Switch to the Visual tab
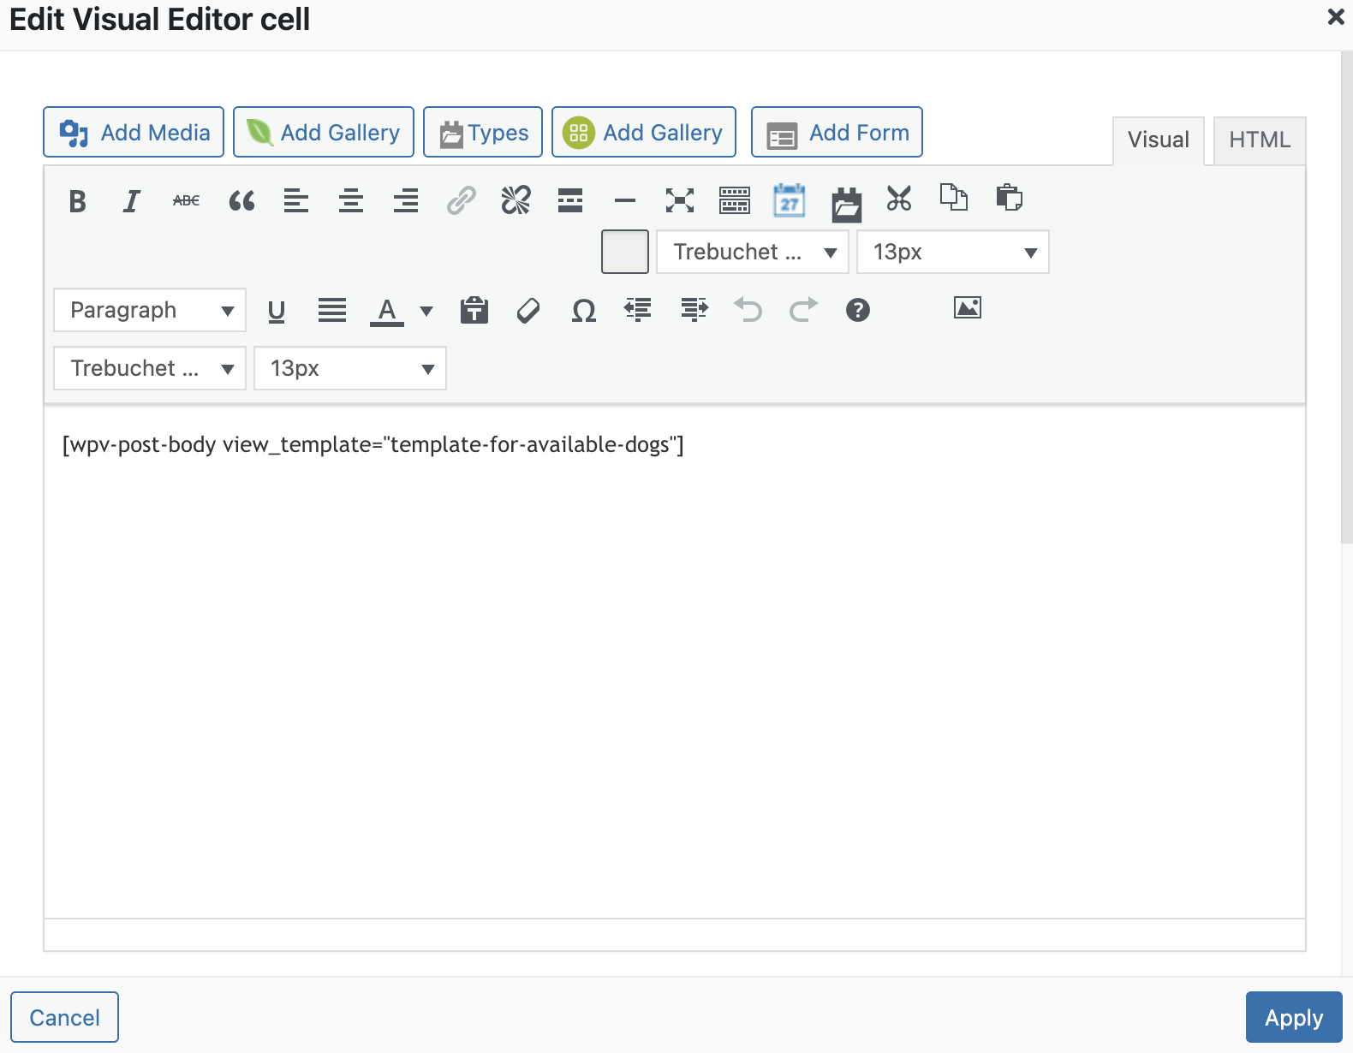The width and height of the screenshot is (1353, 1053). [x=1158, y=140]
